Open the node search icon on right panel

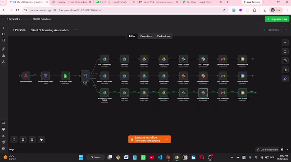coord(285,52)
